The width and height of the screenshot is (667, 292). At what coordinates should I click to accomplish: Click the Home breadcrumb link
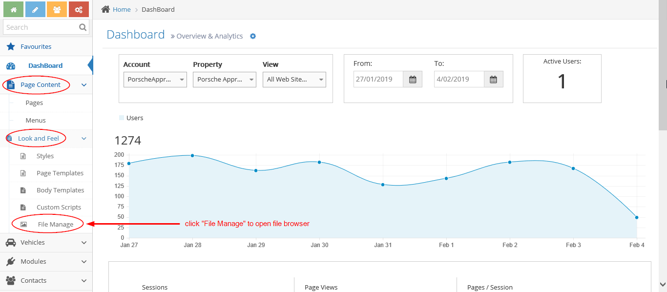click(x=121, y=9)
